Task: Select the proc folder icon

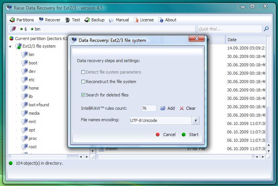Action: point(24,138)
